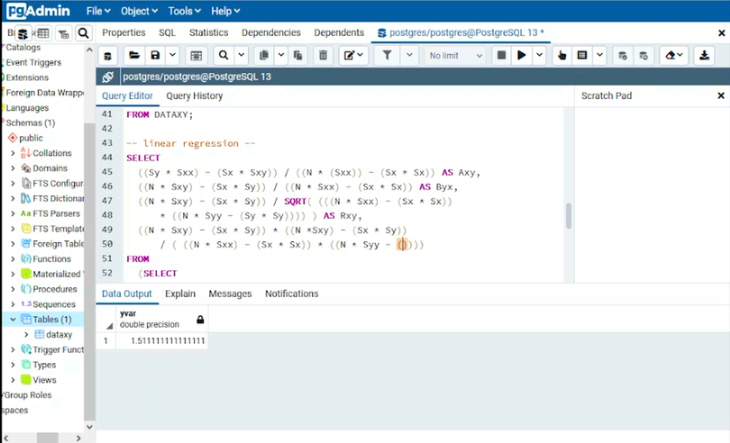Screen dimensions: 730x443
Task: Close the Scratch Pad panel
Action: (721, 95)
